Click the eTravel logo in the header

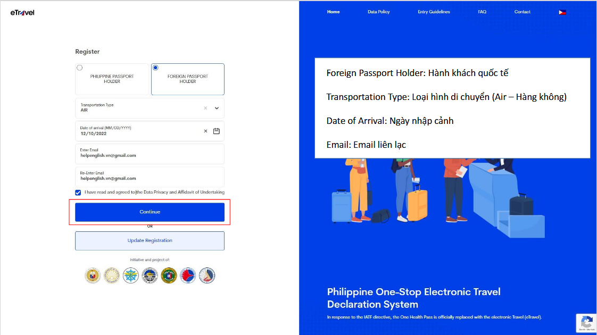tap(22, 12)
